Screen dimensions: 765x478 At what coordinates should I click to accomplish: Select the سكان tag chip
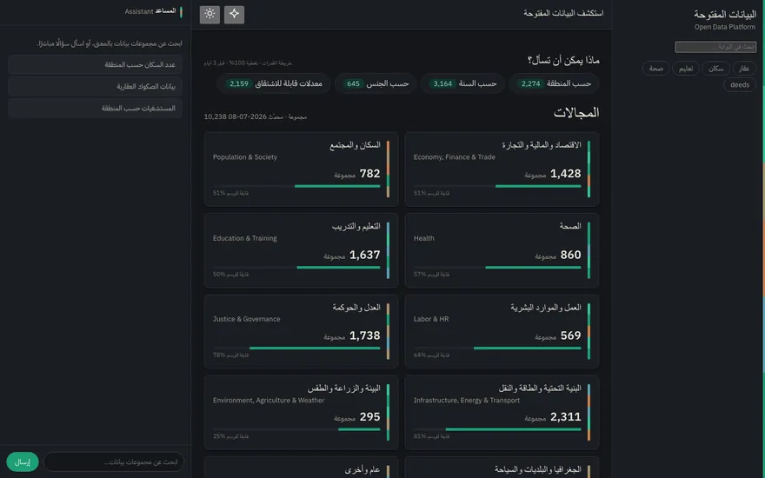point(715,69)
